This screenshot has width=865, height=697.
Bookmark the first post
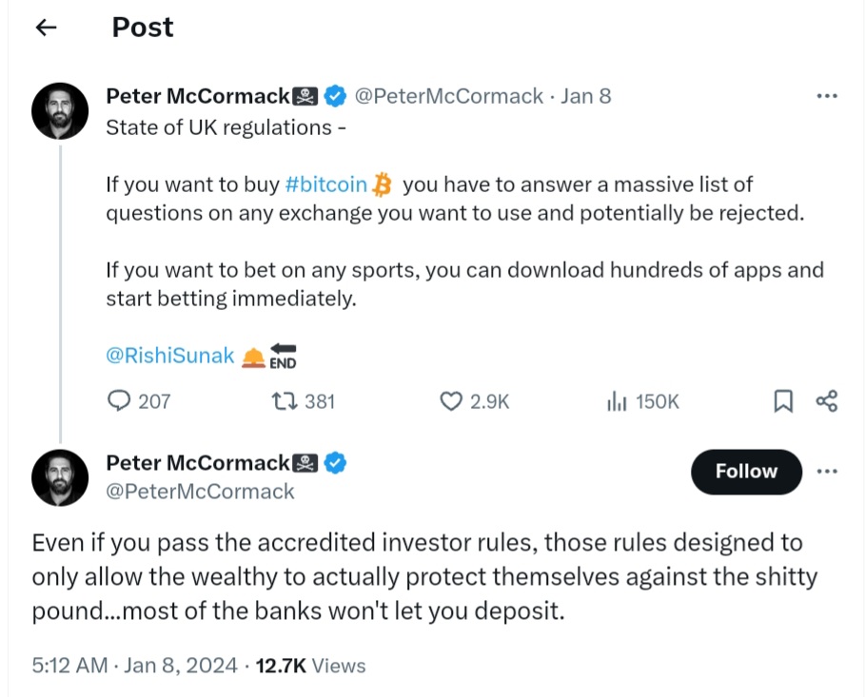pos(782,401)
